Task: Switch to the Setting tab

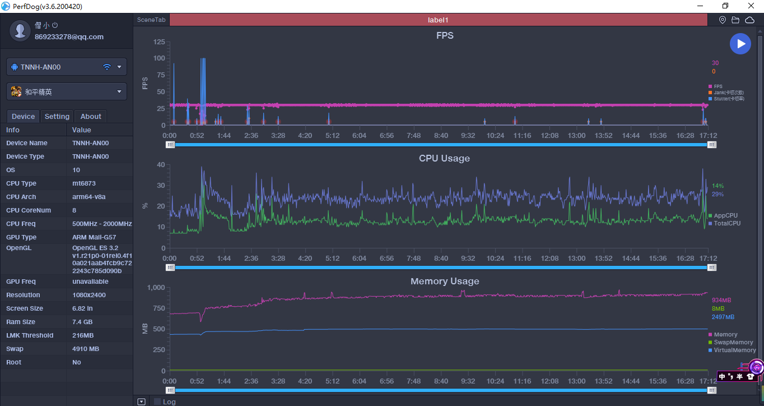Action: point(57,116)
